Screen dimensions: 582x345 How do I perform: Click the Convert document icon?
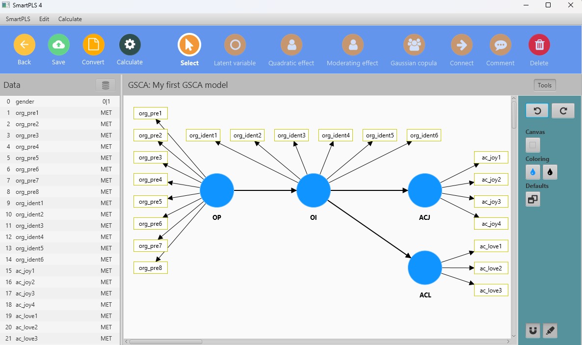tap(93, 45)
